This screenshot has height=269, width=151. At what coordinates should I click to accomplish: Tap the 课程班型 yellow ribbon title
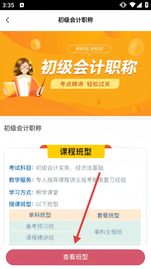pos(76,152)
